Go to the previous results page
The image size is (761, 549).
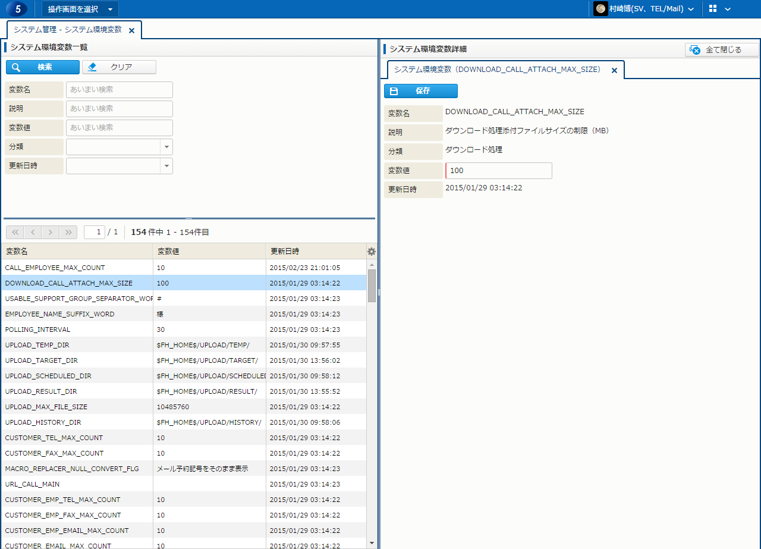point(33,232)
